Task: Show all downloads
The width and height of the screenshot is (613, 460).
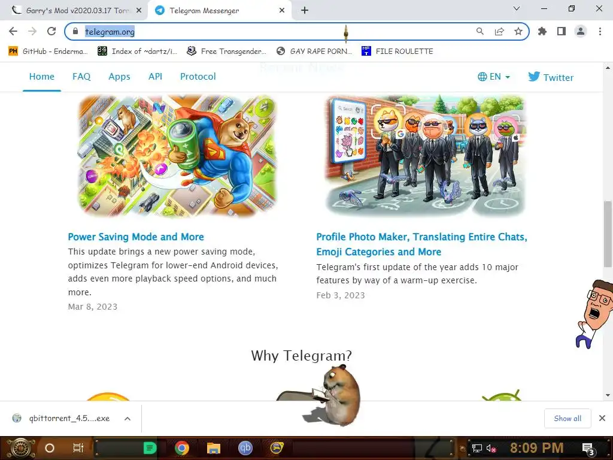Action: 568,419
